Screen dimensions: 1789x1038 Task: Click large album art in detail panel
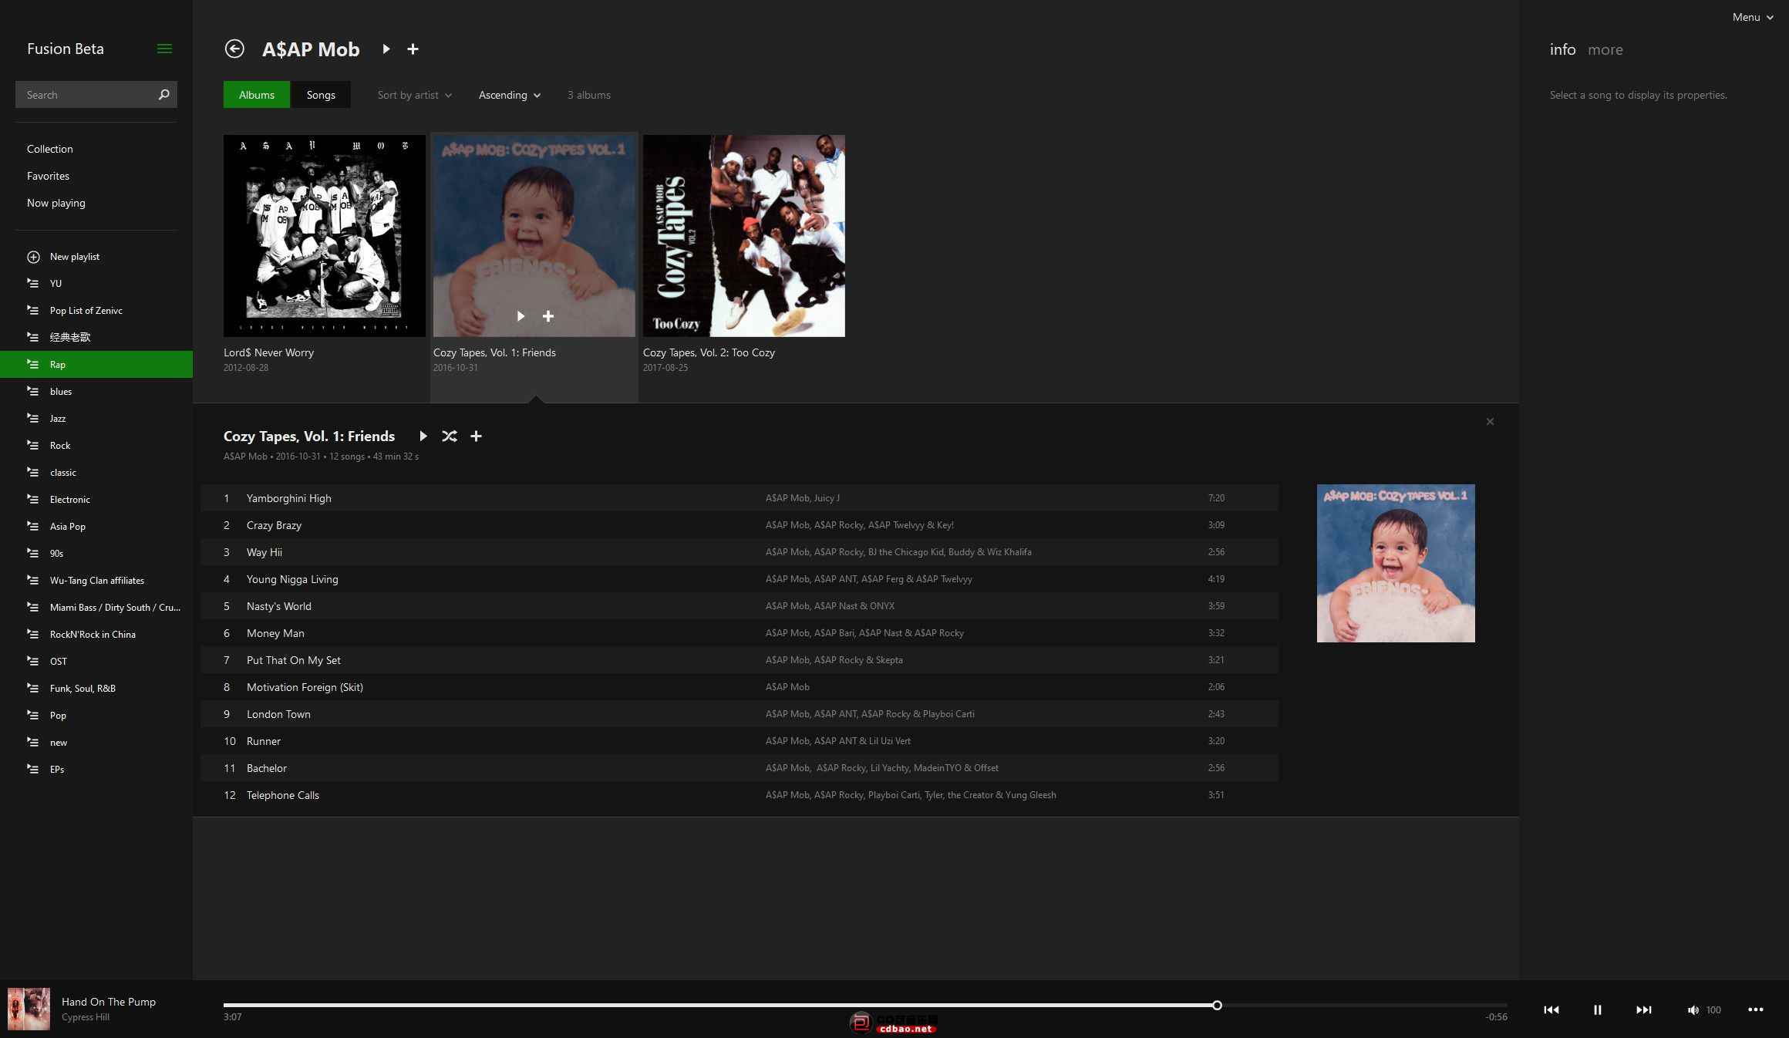(1396, 563)
